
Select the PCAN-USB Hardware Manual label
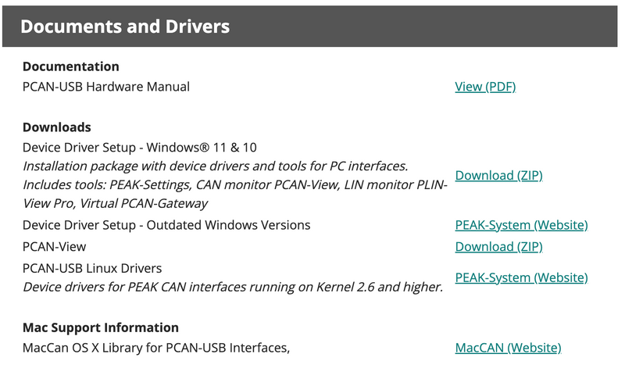(106, 87)
